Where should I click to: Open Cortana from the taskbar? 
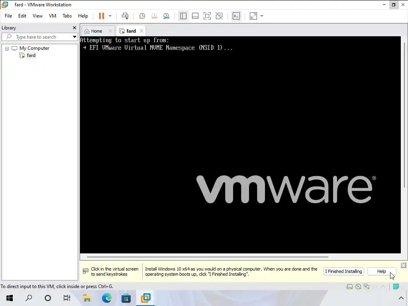coord(48,298)
